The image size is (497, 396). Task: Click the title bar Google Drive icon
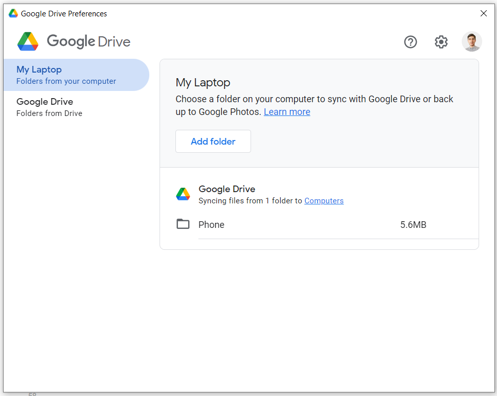pyautogui.click(x=13, y=13)
